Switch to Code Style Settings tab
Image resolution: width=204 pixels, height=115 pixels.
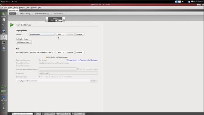point(42,14)
